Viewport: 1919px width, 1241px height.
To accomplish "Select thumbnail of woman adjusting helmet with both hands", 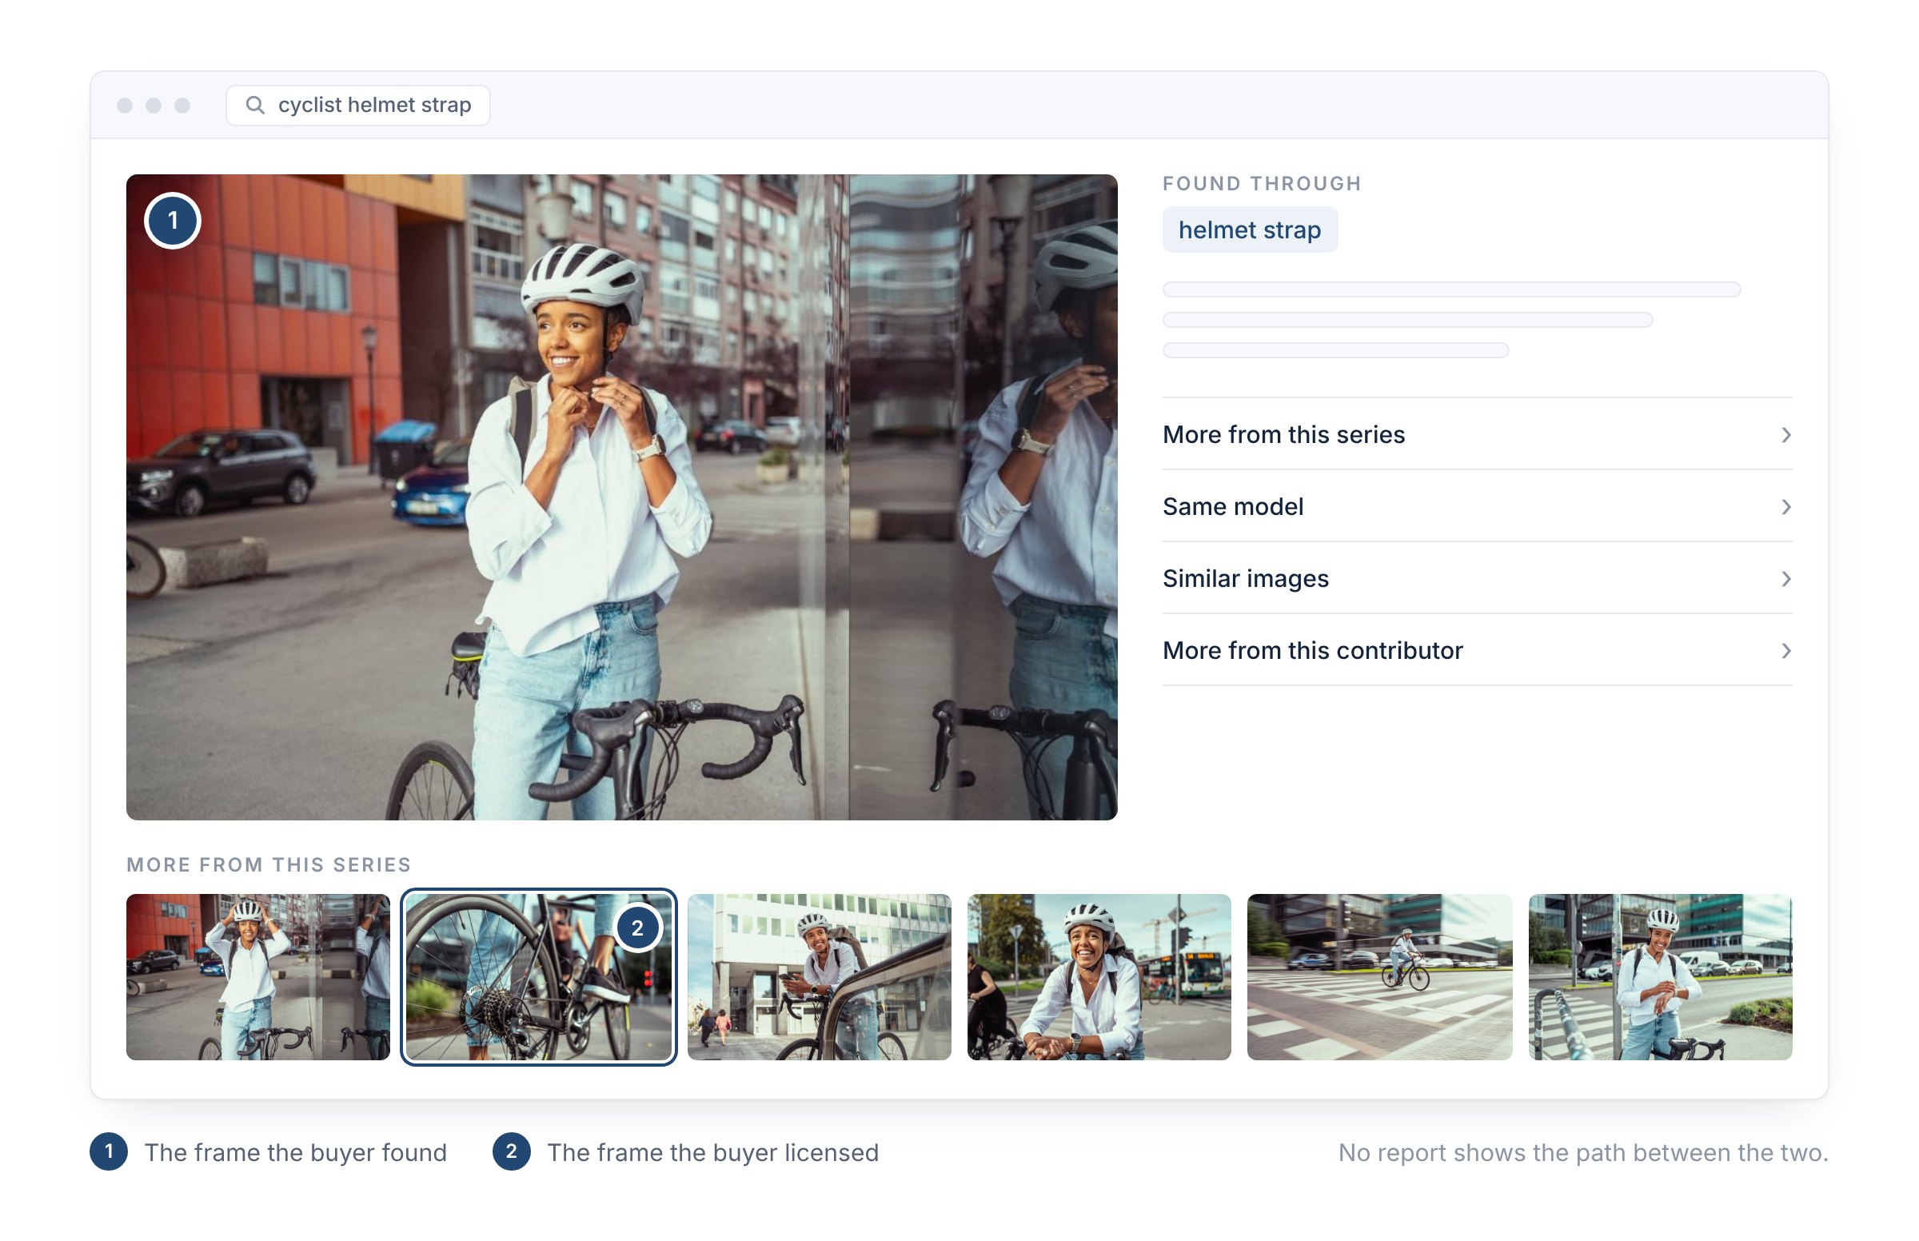I will pos(257,976).
